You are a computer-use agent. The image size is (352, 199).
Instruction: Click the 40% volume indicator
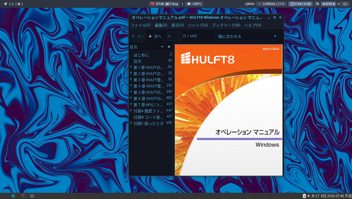[x=329, y=4]
